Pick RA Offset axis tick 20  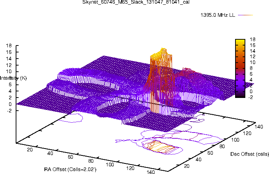[x=30, y=150]
